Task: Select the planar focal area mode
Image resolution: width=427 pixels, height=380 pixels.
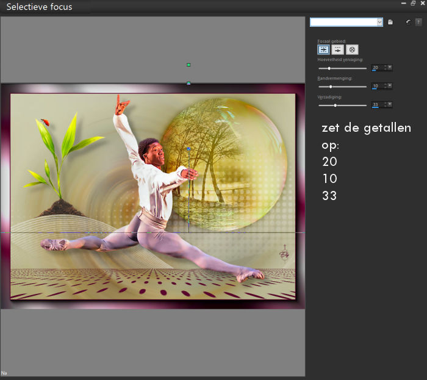Action: point(323,49)
